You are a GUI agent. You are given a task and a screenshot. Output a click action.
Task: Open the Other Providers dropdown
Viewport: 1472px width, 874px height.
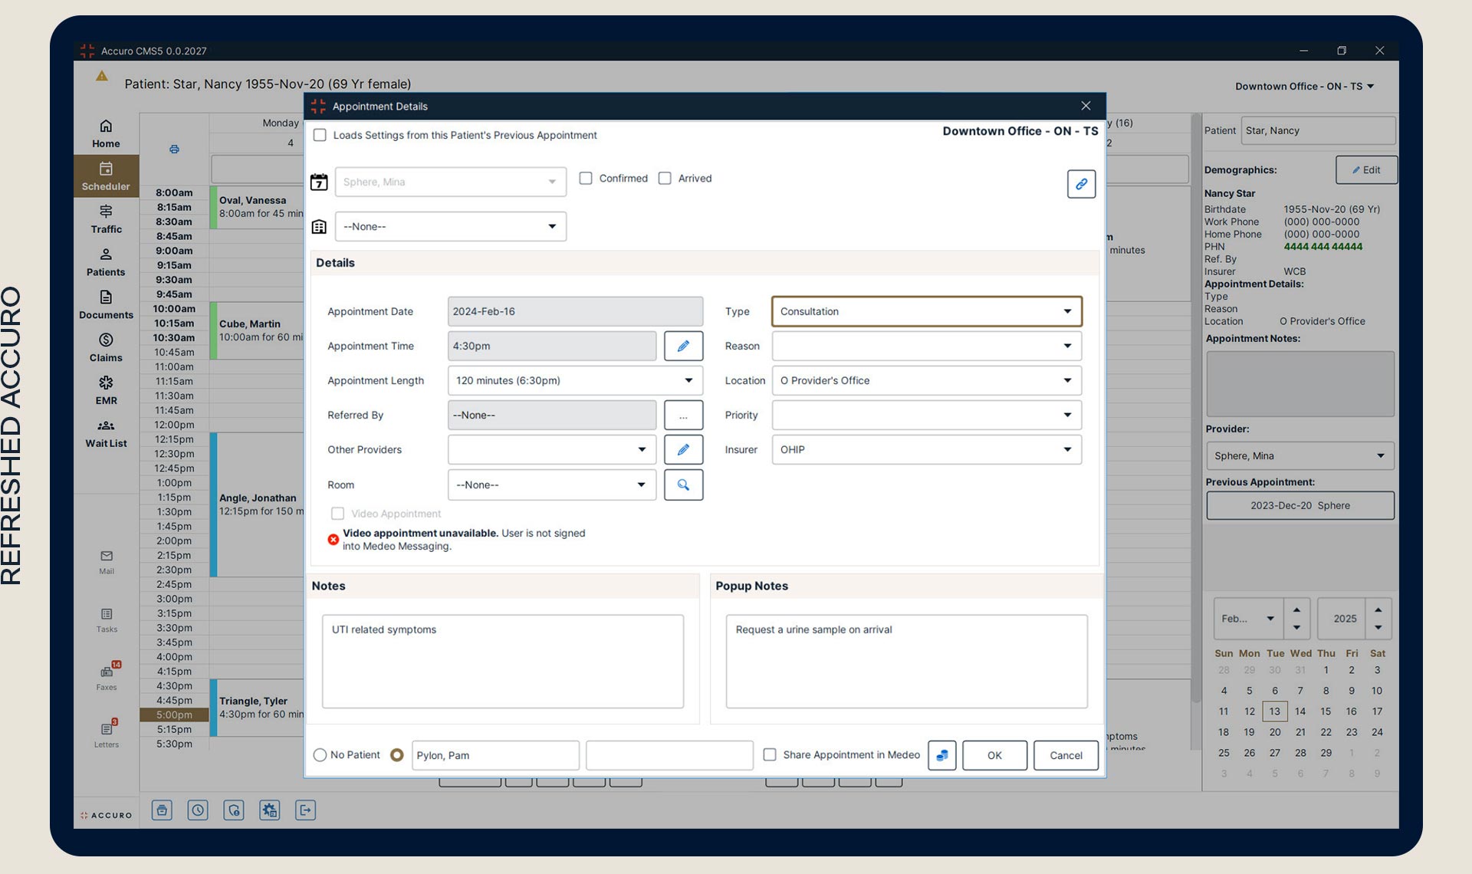[552, 449]
